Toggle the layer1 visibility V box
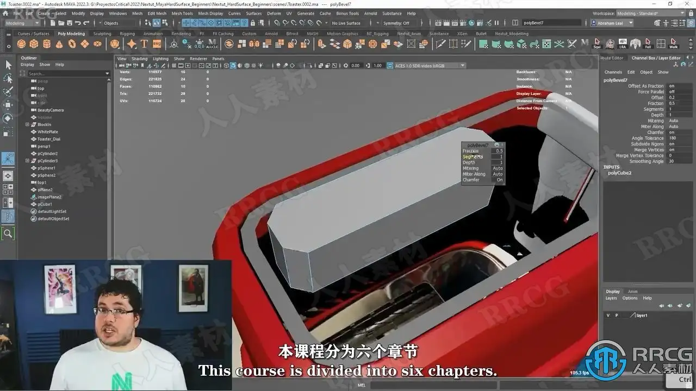Screen dimensions: 696x391 [608, 315]
